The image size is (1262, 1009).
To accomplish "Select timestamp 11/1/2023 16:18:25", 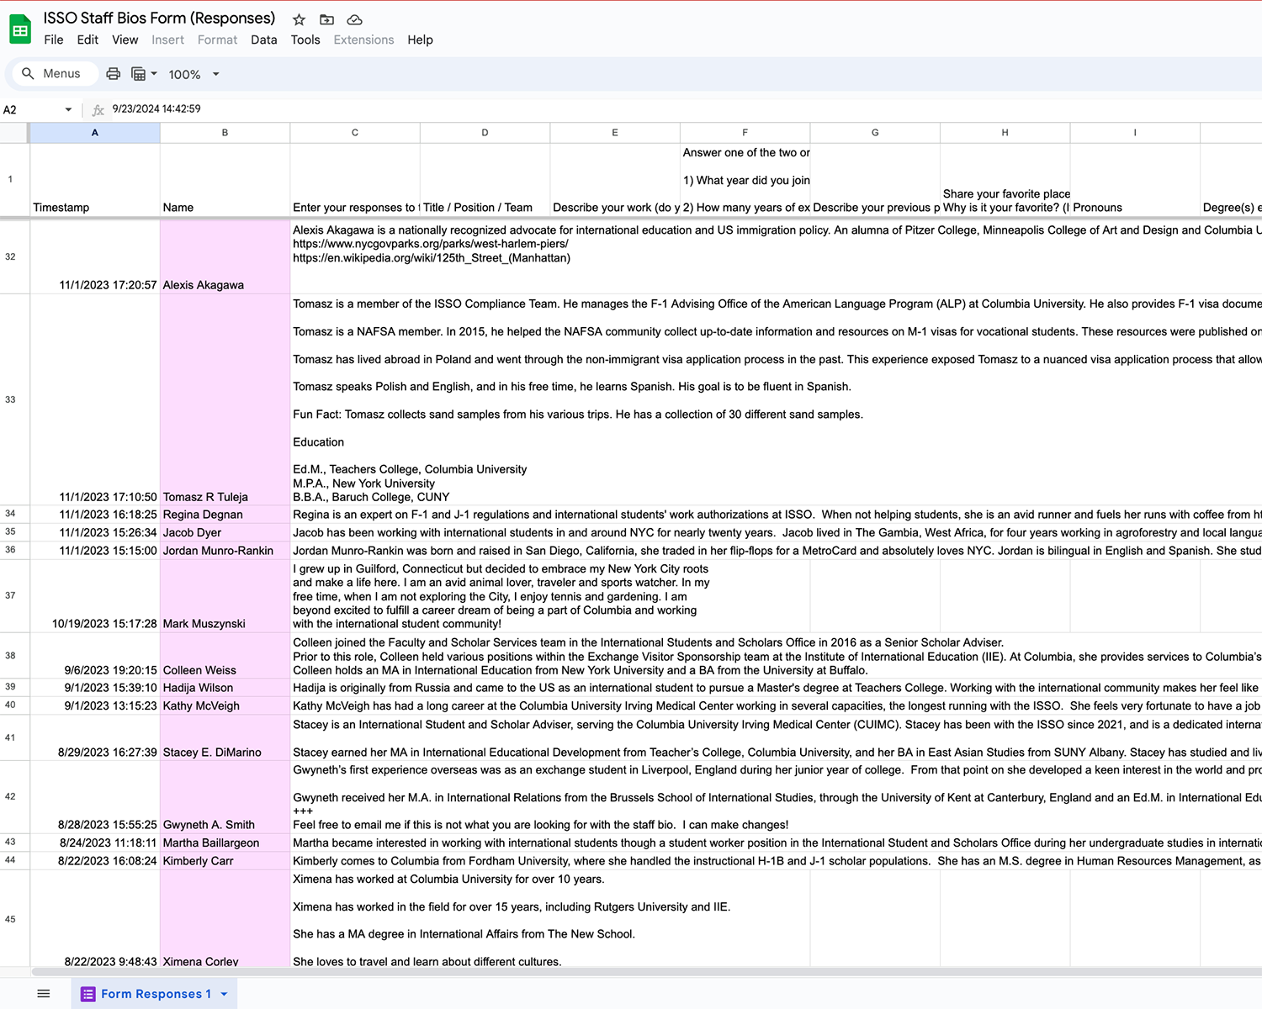I will pyautogui.click(x=95, y=514).
